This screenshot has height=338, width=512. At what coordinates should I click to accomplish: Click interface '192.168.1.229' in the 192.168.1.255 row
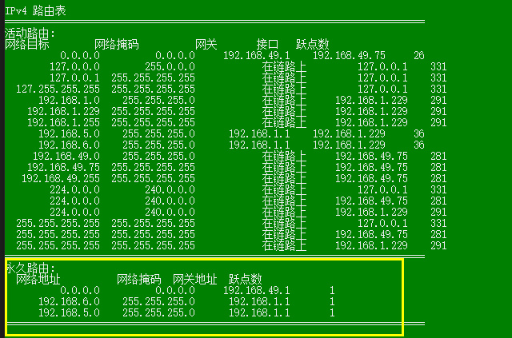coord(371,122)
